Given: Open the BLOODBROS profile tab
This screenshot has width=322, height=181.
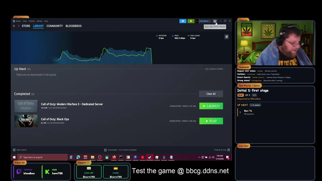Looking at the screenshot, I should click(x=73, y=26).
